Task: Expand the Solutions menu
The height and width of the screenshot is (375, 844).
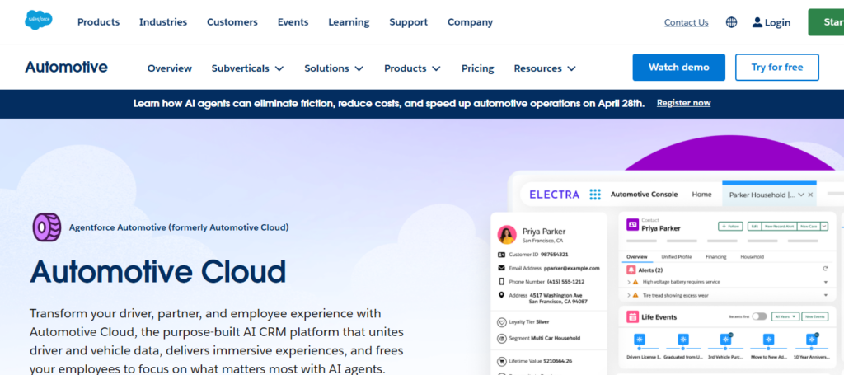Action: (x=334, y=68)
